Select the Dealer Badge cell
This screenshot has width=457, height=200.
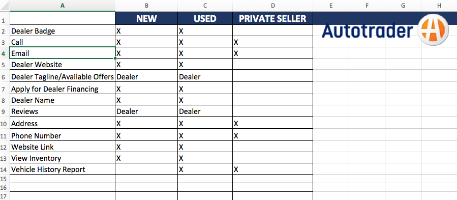(63, 31)
